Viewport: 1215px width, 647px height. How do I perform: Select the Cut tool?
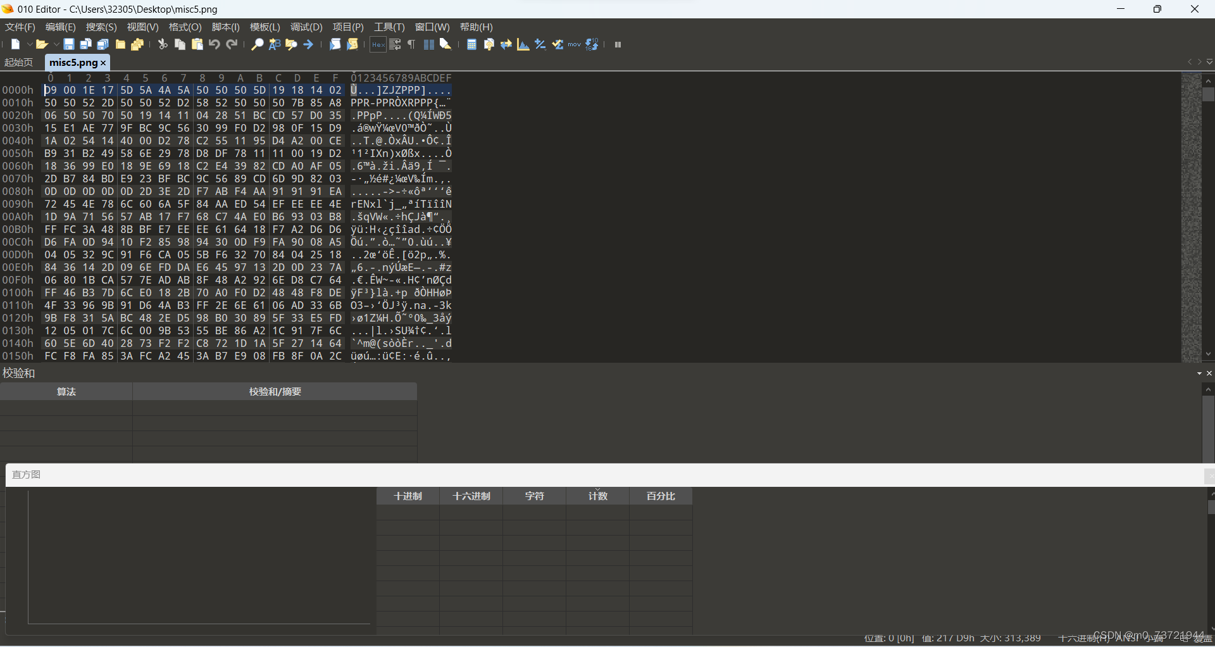pyautogui.click(x=162, y=44)
